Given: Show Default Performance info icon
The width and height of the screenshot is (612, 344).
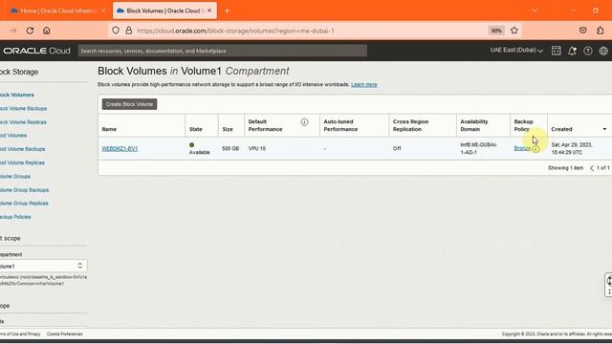Looking at the screenshot, I should [x=304, y=122].
